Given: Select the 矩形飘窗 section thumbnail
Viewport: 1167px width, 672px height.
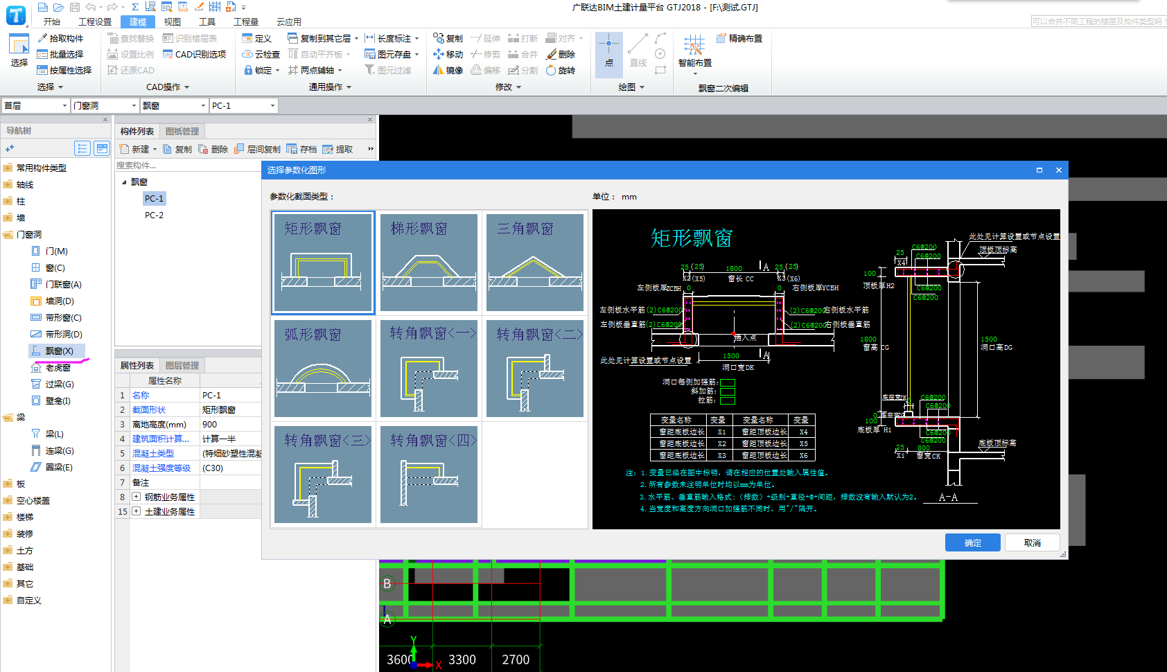Looking at the screenshot, I should click(x=323, y=263).
